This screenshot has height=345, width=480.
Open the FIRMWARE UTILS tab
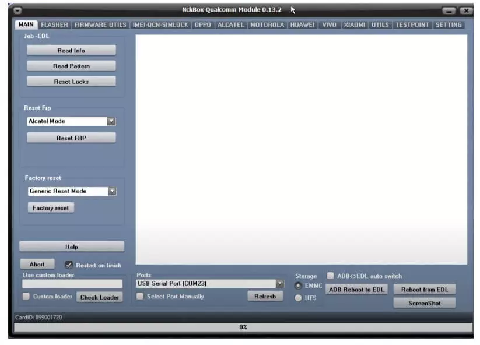tap(100, 25)
